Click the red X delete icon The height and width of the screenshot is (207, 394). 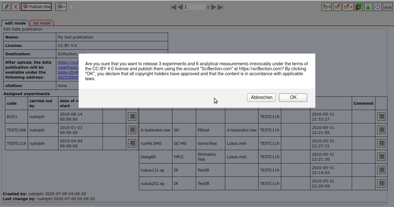[x=16, y=7]
